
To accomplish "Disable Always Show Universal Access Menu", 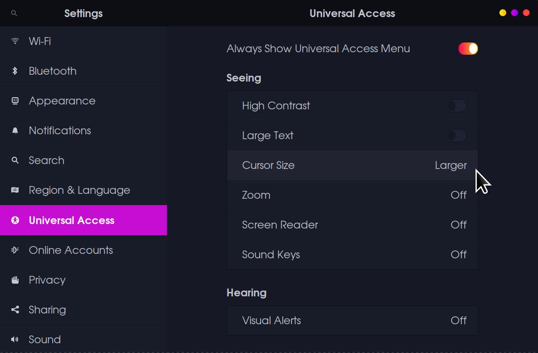I will click(x=468, y=49).
